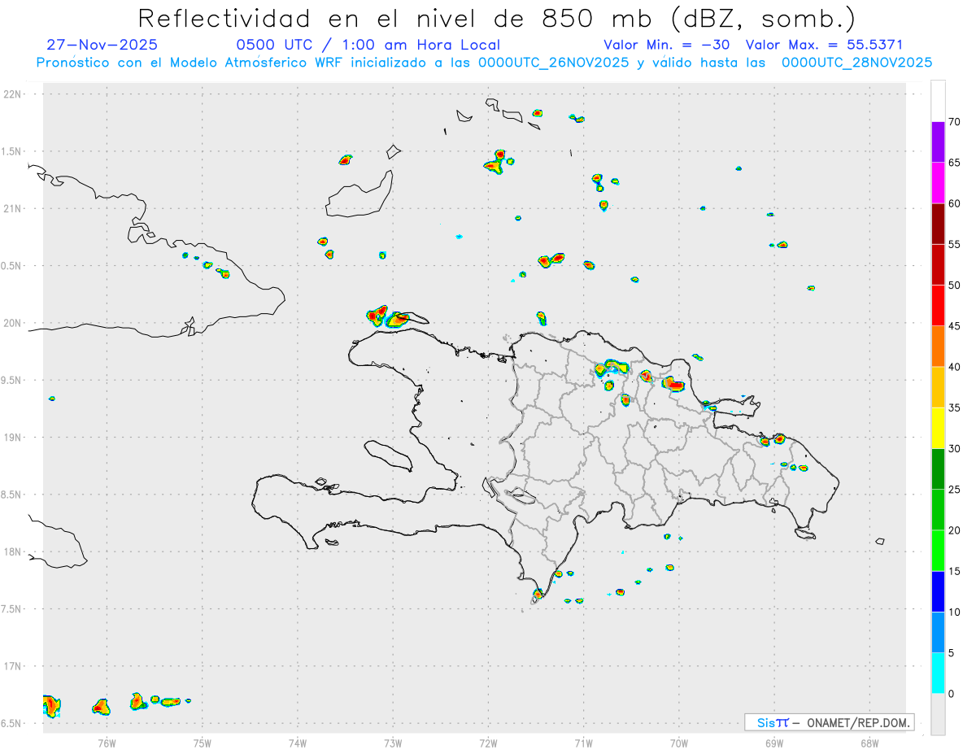Click the light blue 5-10 dBZ colorbar segment
Viewport: 976px width, 754px height.
938,633
